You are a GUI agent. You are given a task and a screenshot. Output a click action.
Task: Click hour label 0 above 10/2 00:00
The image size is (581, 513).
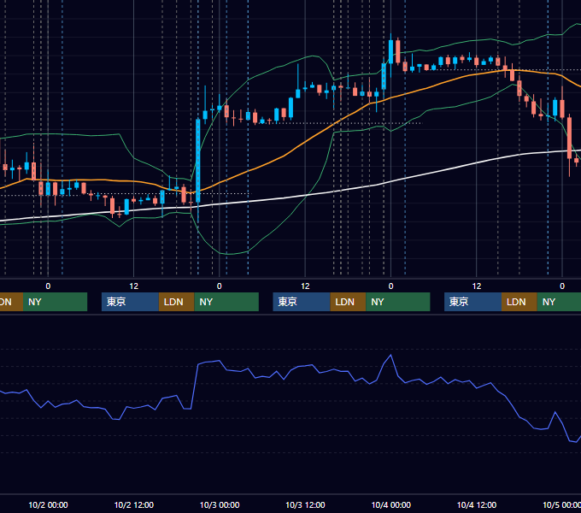[x=48, y=286]
